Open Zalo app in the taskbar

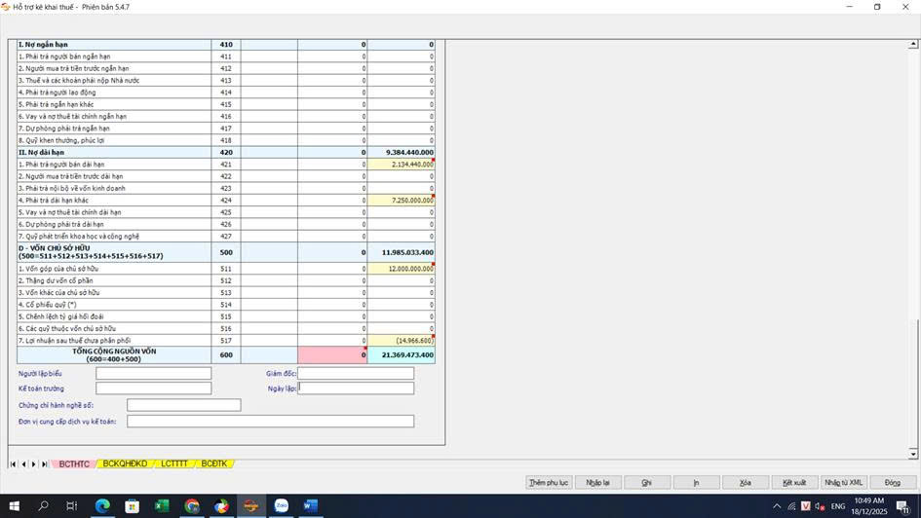point(281,506)
